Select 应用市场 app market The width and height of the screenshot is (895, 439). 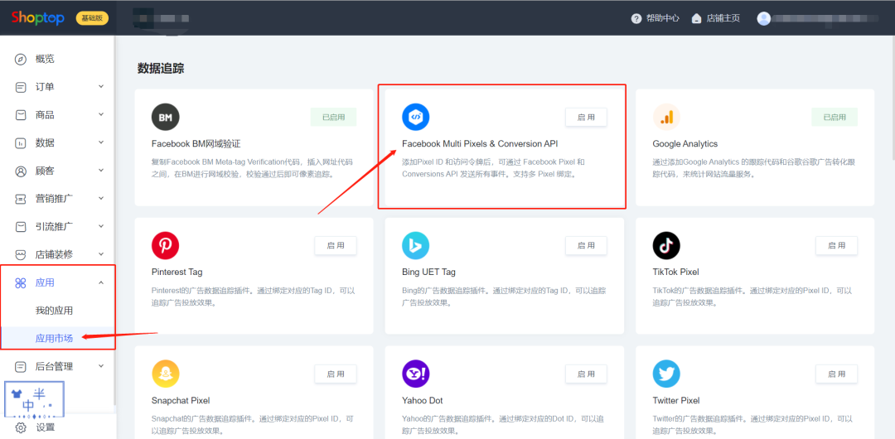click(x=54, y=339)
